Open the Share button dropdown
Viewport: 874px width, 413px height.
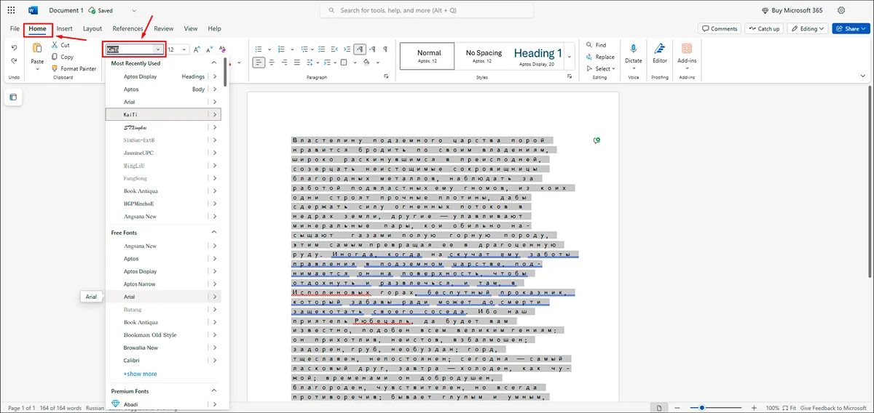coord(864,29)
